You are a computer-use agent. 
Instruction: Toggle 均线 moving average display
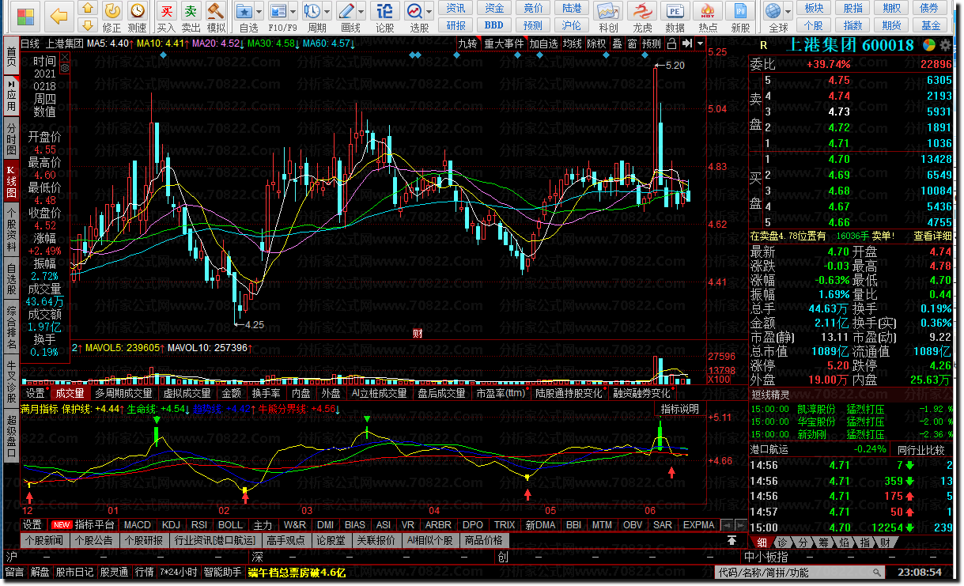(x=572, y=43)
